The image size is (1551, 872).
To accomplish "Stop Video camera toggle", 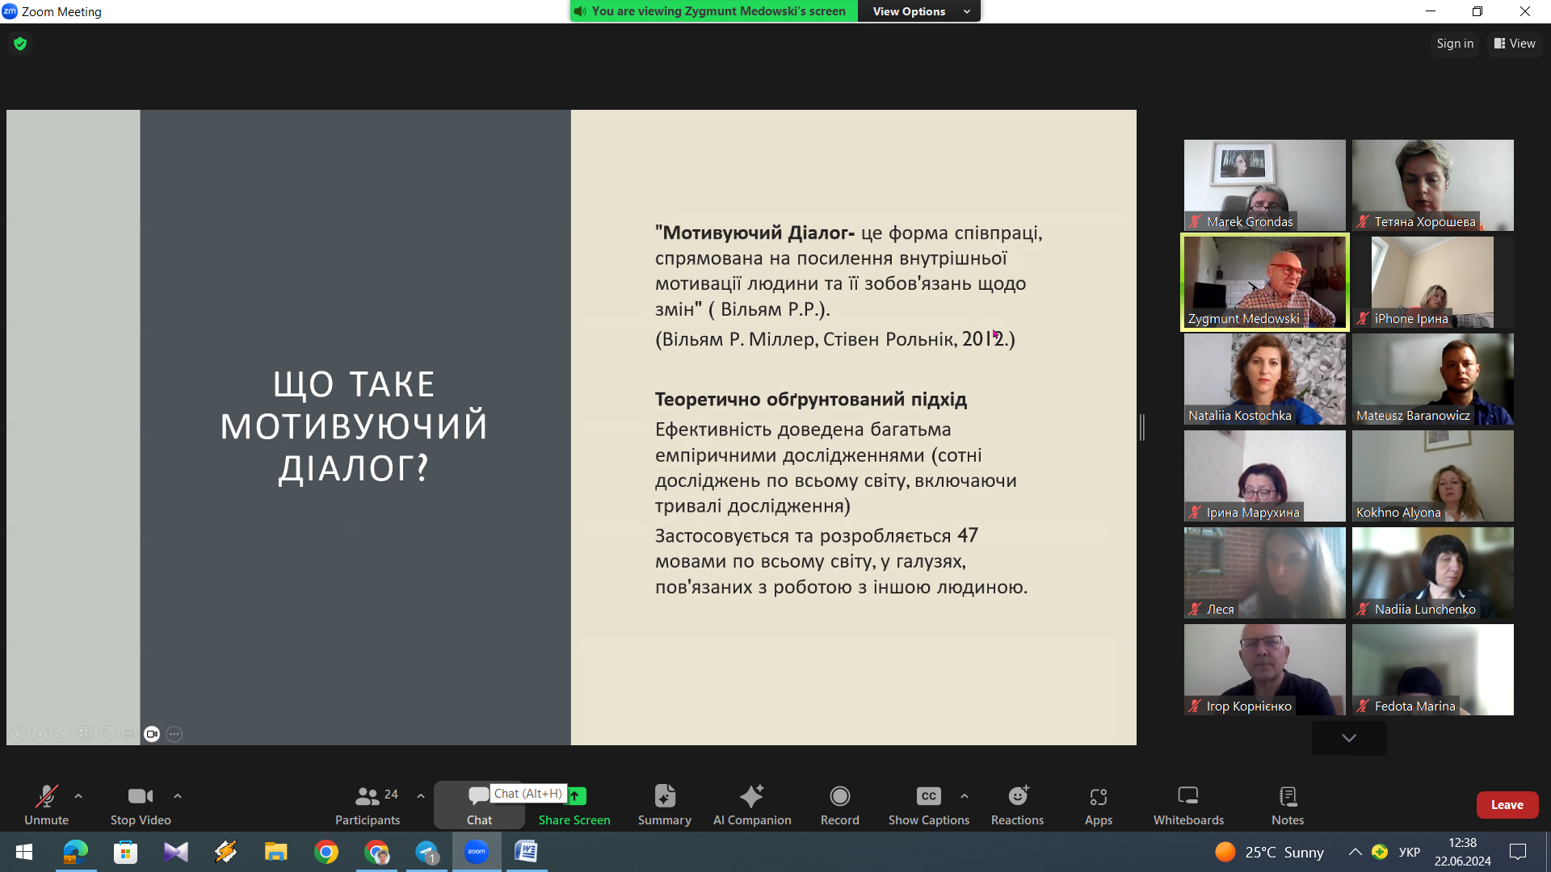I will [141, 805].
